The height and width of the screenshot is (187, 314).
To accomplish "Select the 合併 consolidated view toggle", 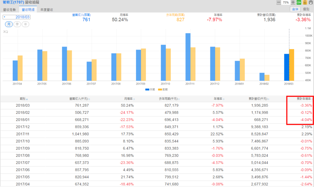I will (295, 9).
